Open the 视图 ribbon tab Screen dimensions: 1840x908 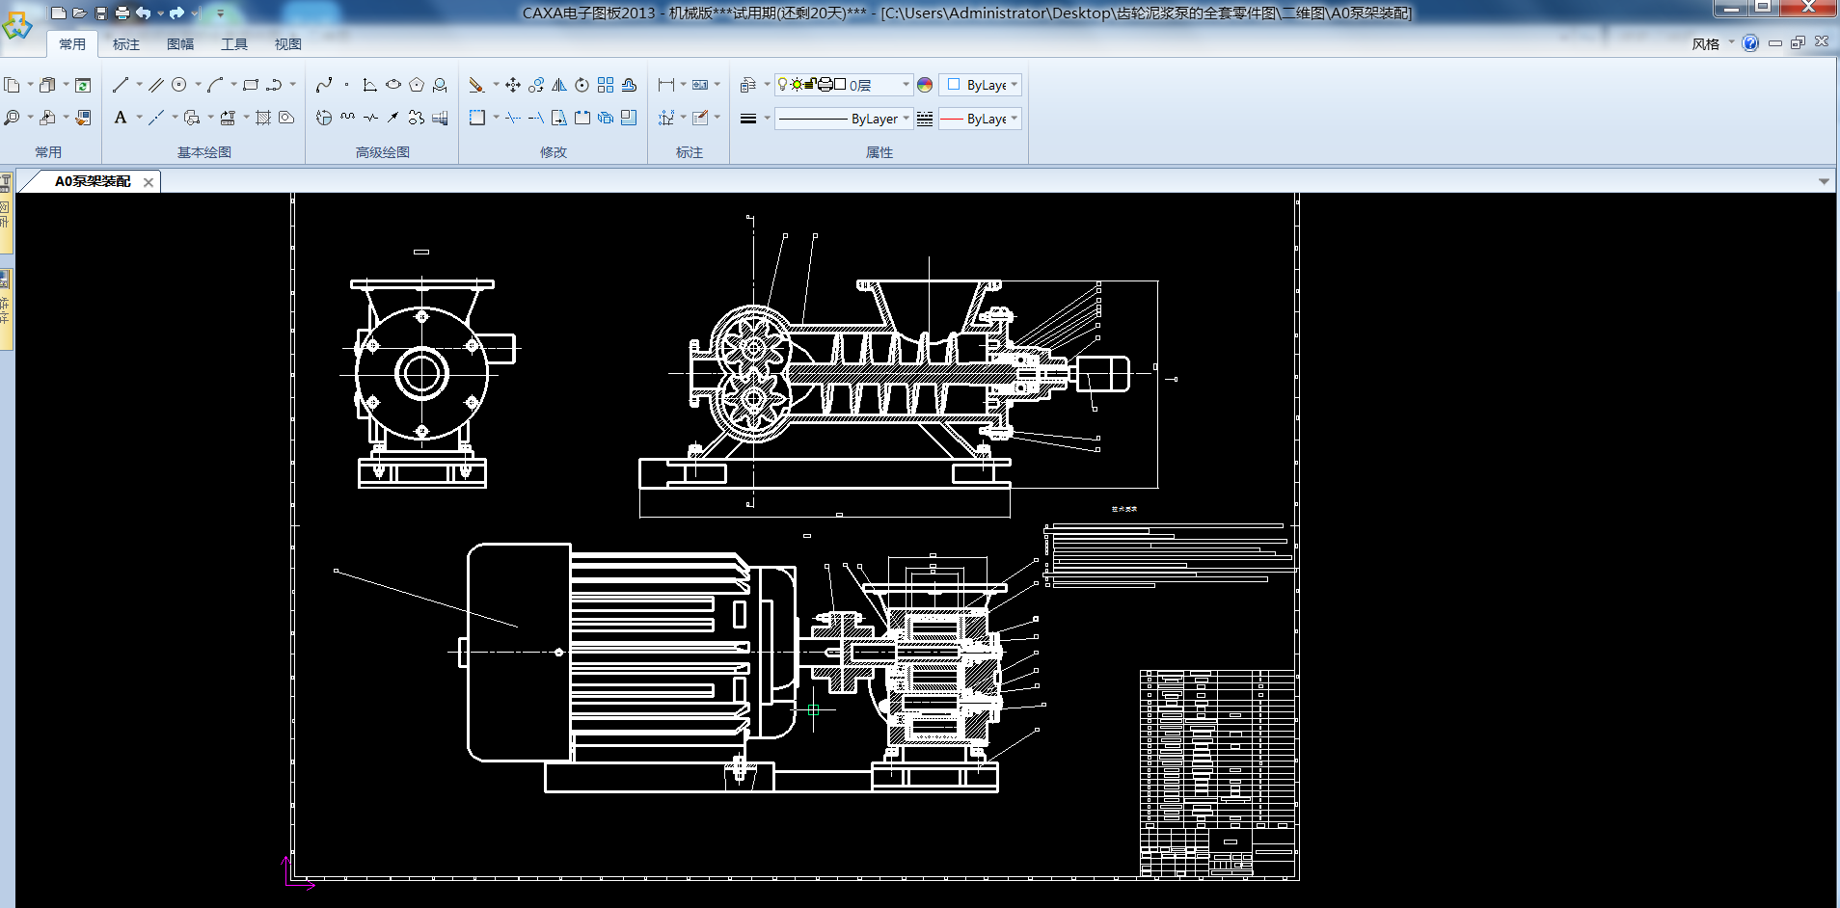pyautogui.click(x=287, y=44)
